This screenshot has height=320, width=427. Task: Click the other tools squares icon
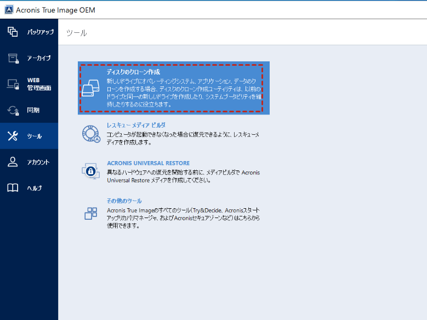coord(90,213)
